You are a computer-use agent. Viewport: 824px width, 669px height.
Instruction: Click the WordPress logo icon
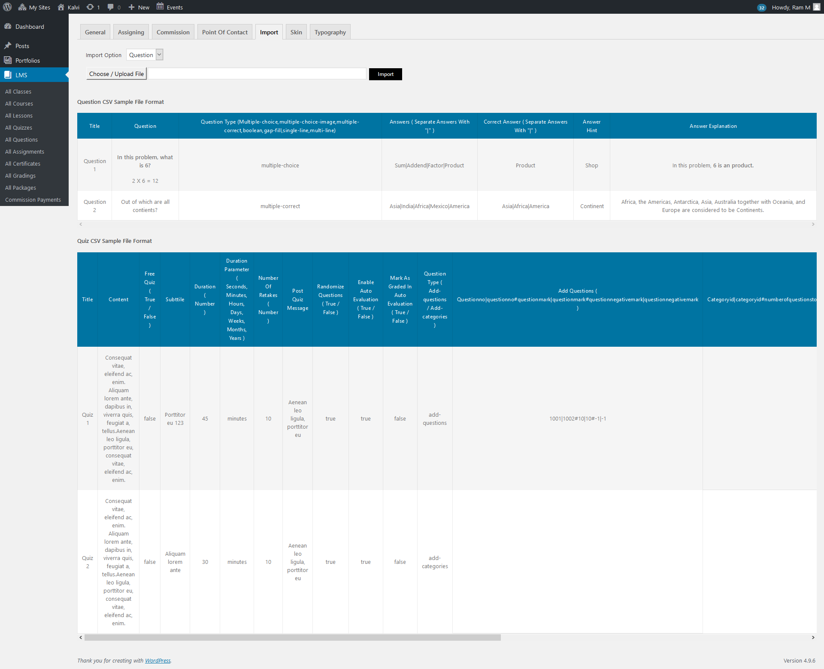7,7
